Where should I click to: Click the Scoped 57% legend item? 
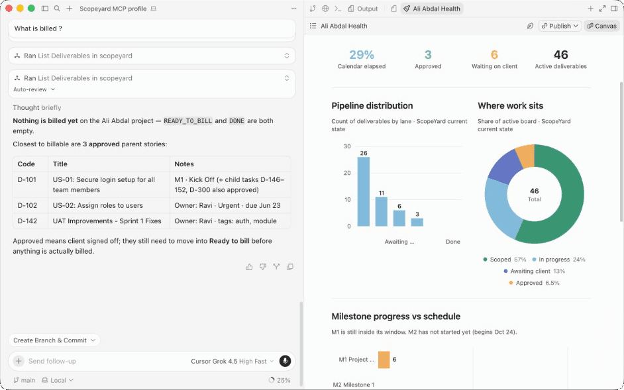(504, 260)
